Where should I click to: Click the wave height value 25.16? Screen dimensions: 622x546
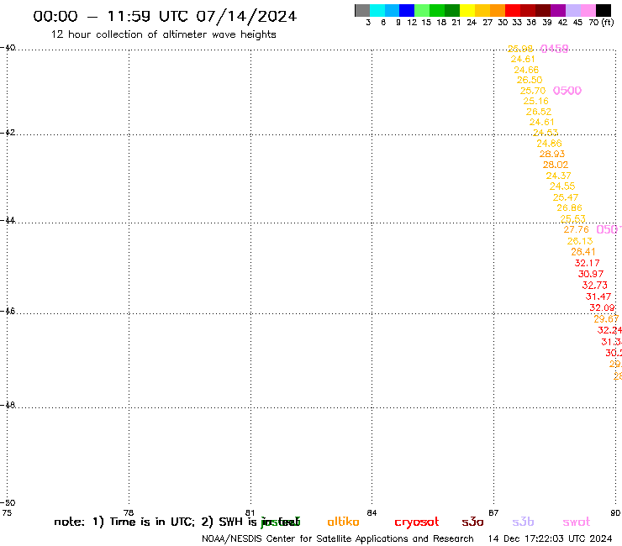coord(536,101)
